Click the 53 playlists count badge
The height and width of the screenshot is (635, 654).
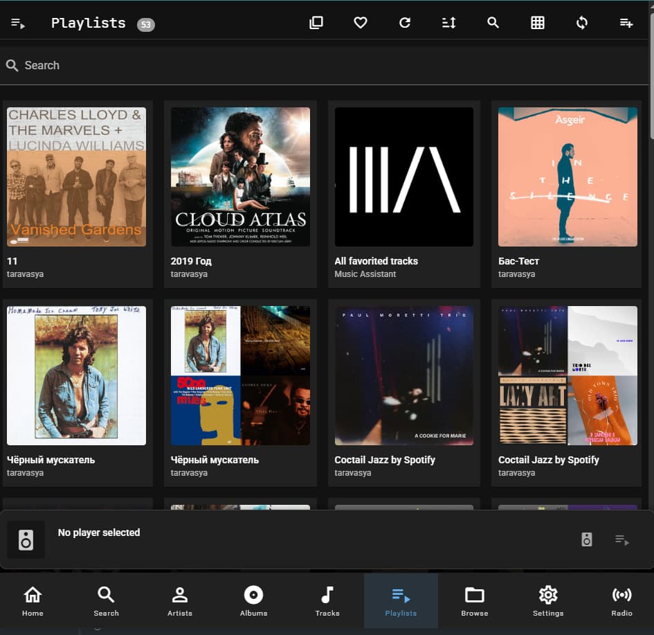tap(145, 25)
